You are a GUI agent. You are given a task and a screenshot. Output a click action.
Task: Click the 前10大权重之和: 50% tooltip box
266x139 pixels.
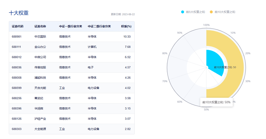click(x=216, y=102)
